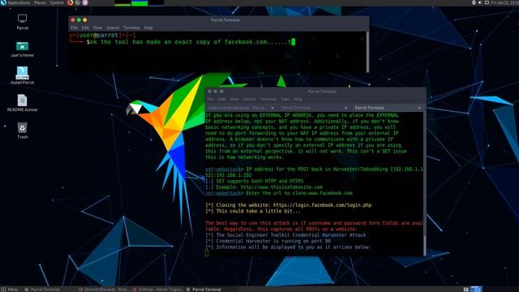
Task: Close the first sudo terminal tab
Action: 272,108
